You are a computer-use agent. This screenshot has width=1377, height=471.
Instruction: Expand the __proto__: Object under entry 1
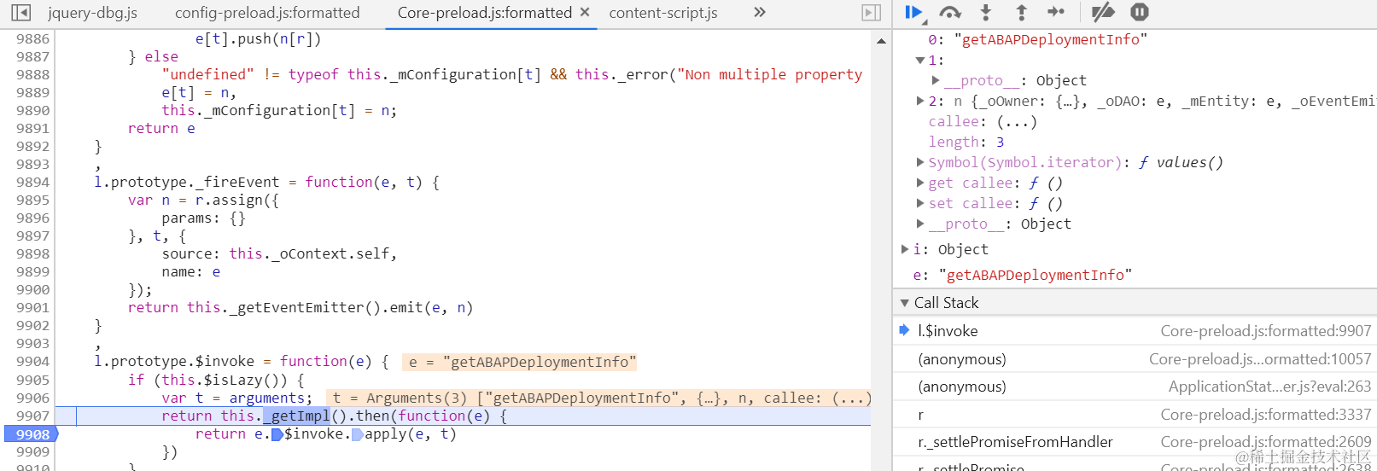[936, 80]
